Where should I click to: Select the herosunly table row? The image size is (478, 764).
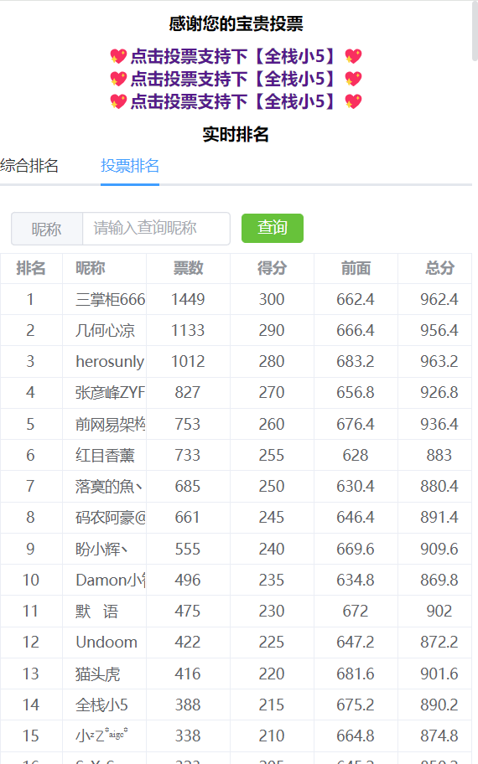[x=236, y=362]
